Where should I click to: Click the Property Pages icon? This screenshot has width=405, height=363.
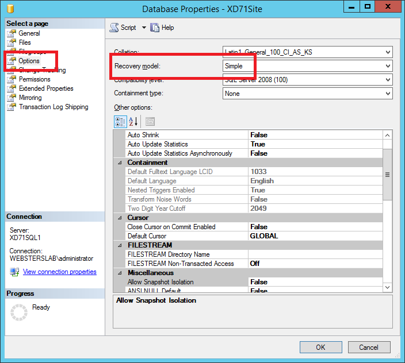click(x=150, y=121)
